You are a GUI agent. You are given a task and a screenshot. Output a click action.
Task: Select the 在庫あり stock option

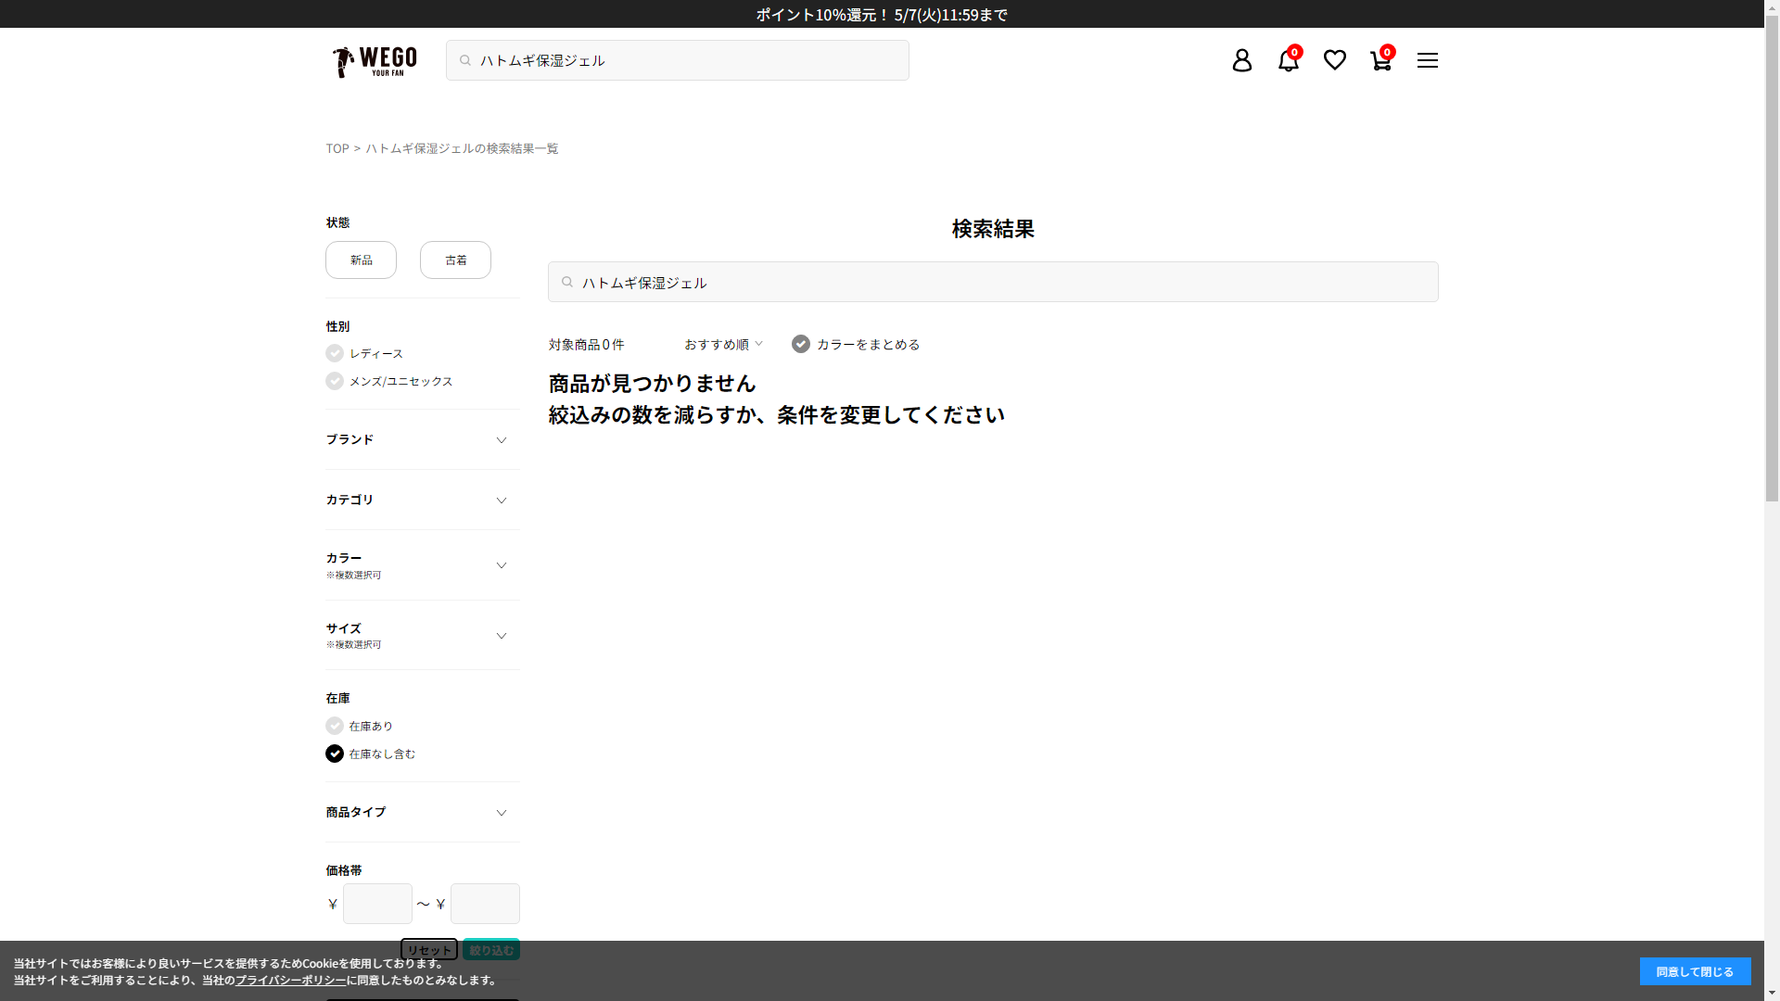335,726
